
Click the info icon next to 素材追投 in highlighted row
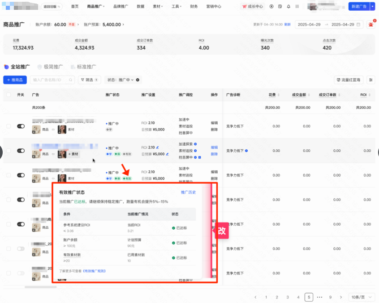click(x=195, y=151)
